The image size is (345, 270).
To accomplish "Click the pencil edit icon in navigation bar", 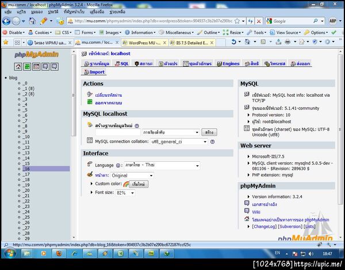I will tap(44, 21).
